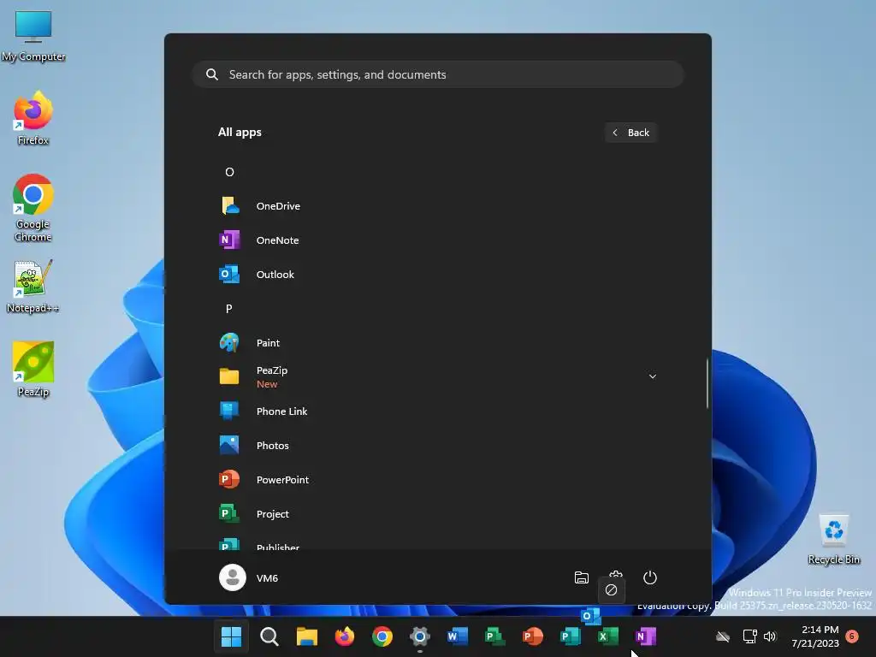Click the All apps list scrollbar
The width and height of the screenshot is (876, 657).
(x=707, y=383)
